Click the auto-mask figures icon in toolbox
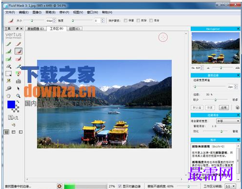The width and height of the screenshot is (242, 189). (13, 118)
